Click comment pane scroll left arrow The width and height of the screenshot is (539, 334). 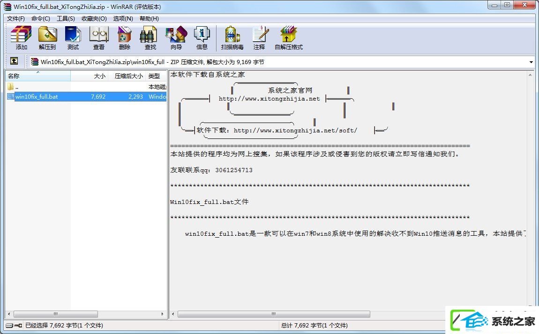[x=173, y=314]
